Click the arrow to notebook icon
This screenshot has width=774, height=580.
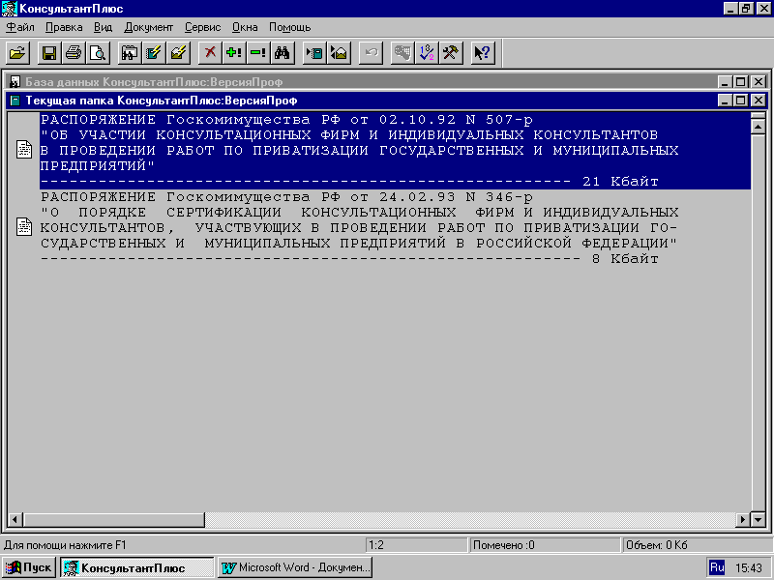[314, 53]
